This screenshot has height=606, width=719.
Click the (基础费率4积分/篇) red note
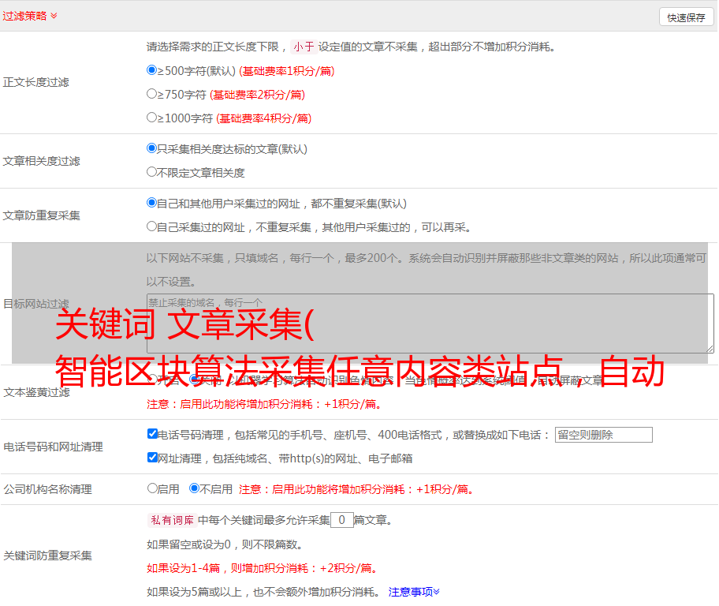[263, 118]
